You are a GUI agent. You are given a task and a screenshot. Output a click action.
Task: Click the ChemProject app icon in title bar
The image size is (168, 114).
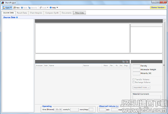click(x=3, y=3)
